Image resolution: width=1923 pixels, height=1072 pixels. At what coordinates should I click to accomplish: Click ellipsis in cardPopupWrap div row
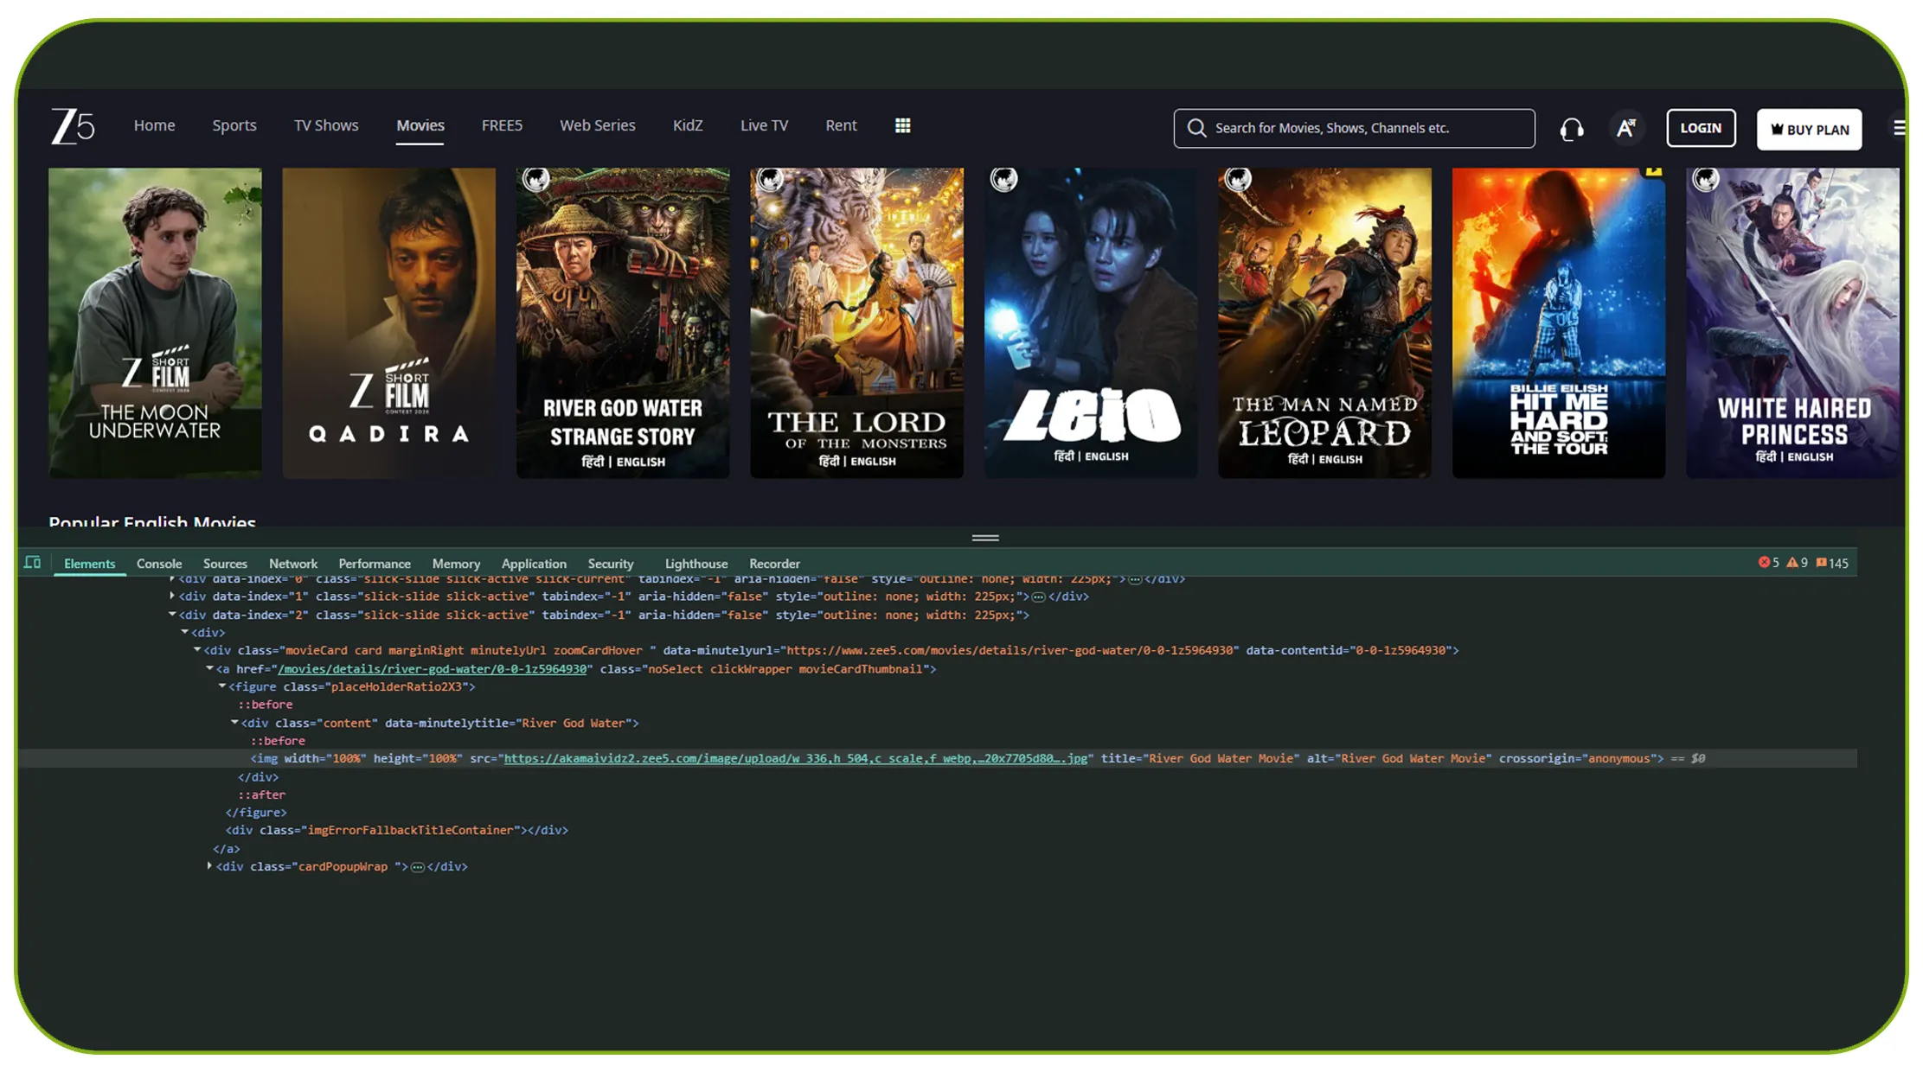pos(417,867)
